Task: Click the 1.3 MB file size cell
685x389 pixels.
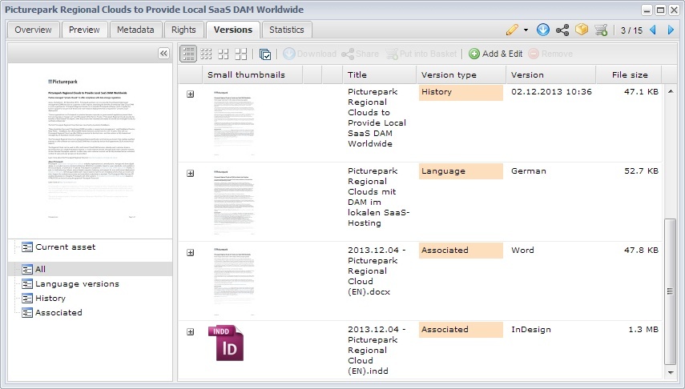Action: point(643,330)
